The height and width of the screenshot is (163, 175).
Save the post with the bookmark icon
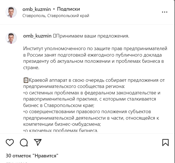tap(165, 143)
